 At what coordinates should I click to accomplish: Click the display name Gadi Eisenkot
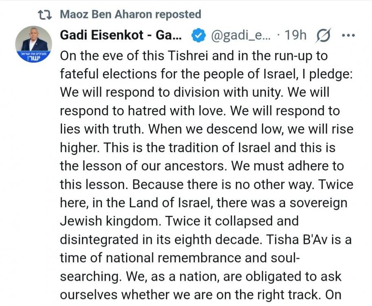[x=121, y=35]
